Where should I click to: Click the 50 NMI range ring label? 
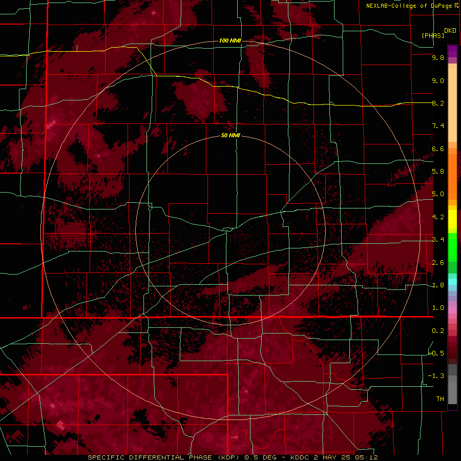point(230,136)
